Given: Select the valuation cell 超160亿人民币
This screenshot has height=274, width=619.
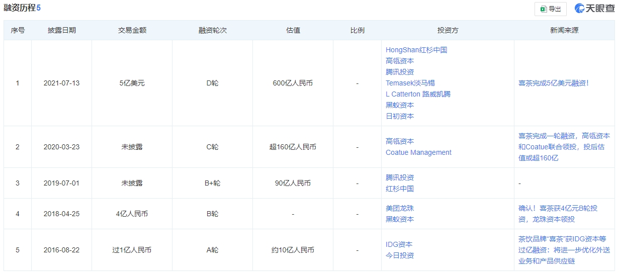Looking at the screenshot, I should coord(293,147).
